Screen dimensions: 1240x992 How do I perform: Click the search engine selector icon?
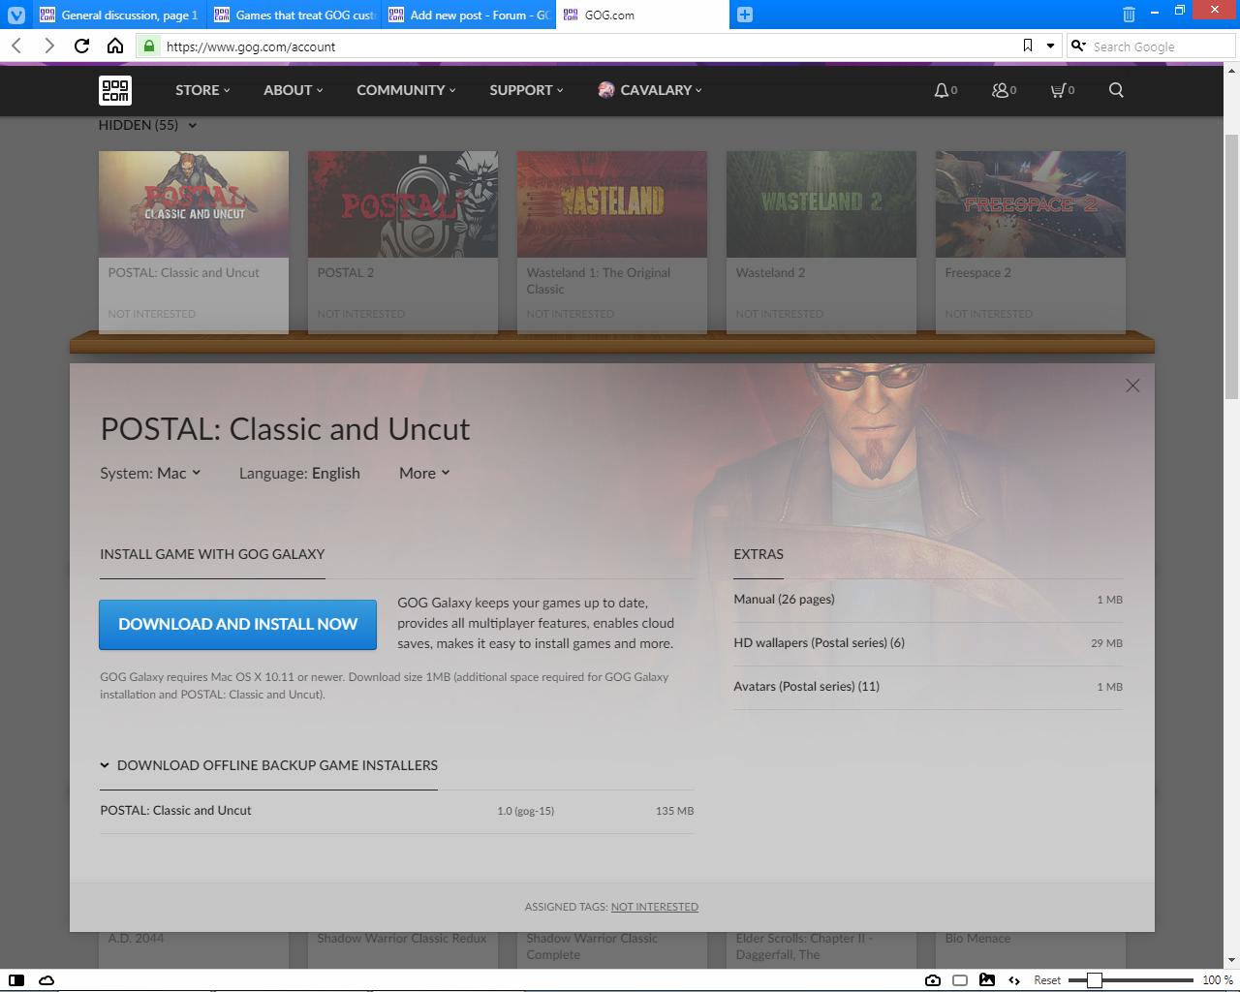click(1078, 46)
